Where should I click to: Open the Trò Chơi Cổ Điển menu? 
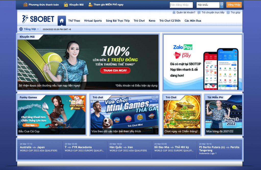tap(170, 21)
